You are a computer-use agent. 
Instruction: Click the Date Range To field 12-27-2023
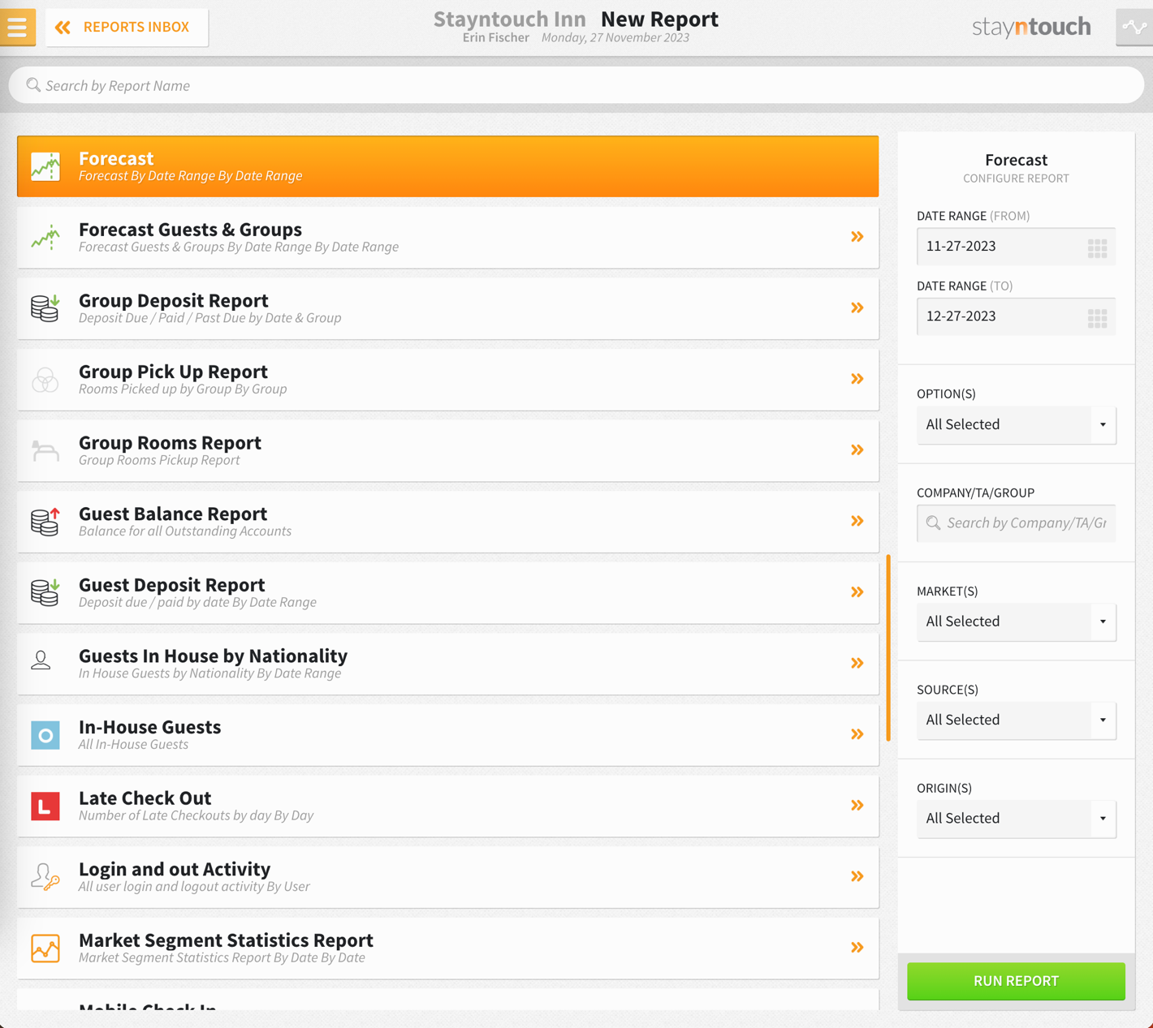coord(1016,316)
